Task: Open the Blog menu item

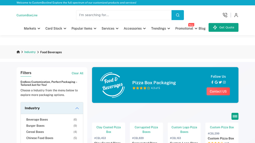Action: pos(202,28)
